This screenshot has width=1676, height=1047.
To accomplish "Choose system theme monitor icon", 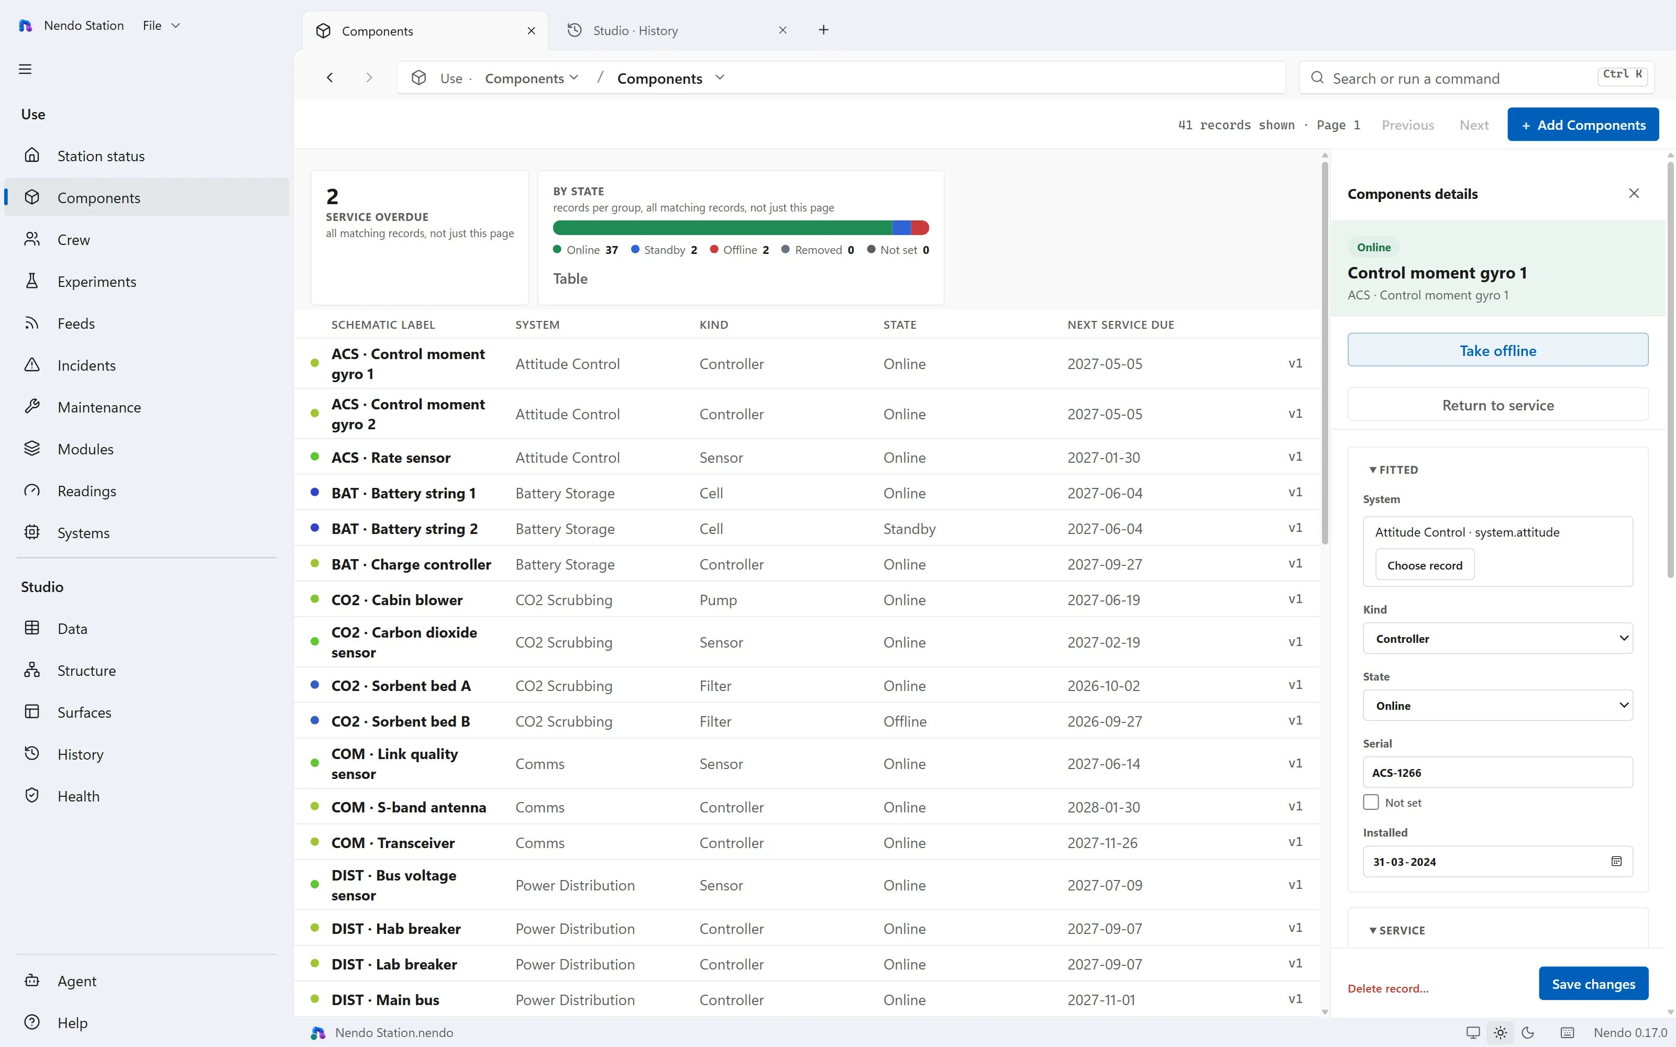I will point(1473,1032).
